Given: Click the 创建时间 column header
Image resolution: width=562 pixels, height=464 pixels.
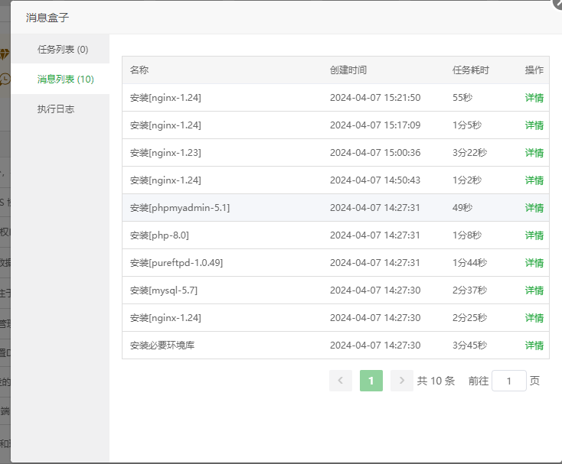Looking at the screenshot, I should pyautogui.click(x=348, y=70).
